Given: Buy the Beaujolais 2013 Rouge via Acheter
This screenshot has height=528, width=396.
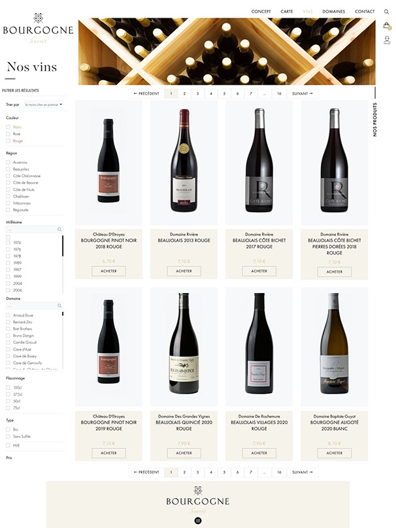Looking at the screenshot, I should click(184, 271).
